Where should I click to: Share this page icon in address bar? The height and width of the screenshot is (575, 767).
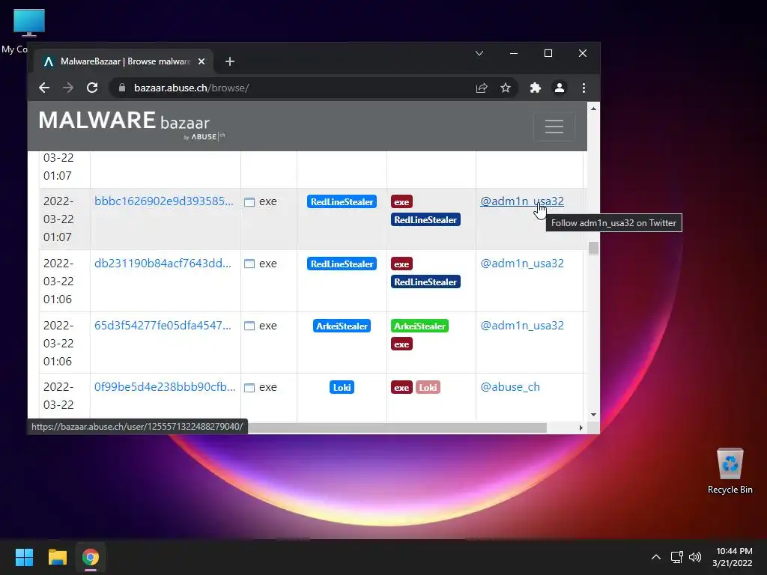482,88
